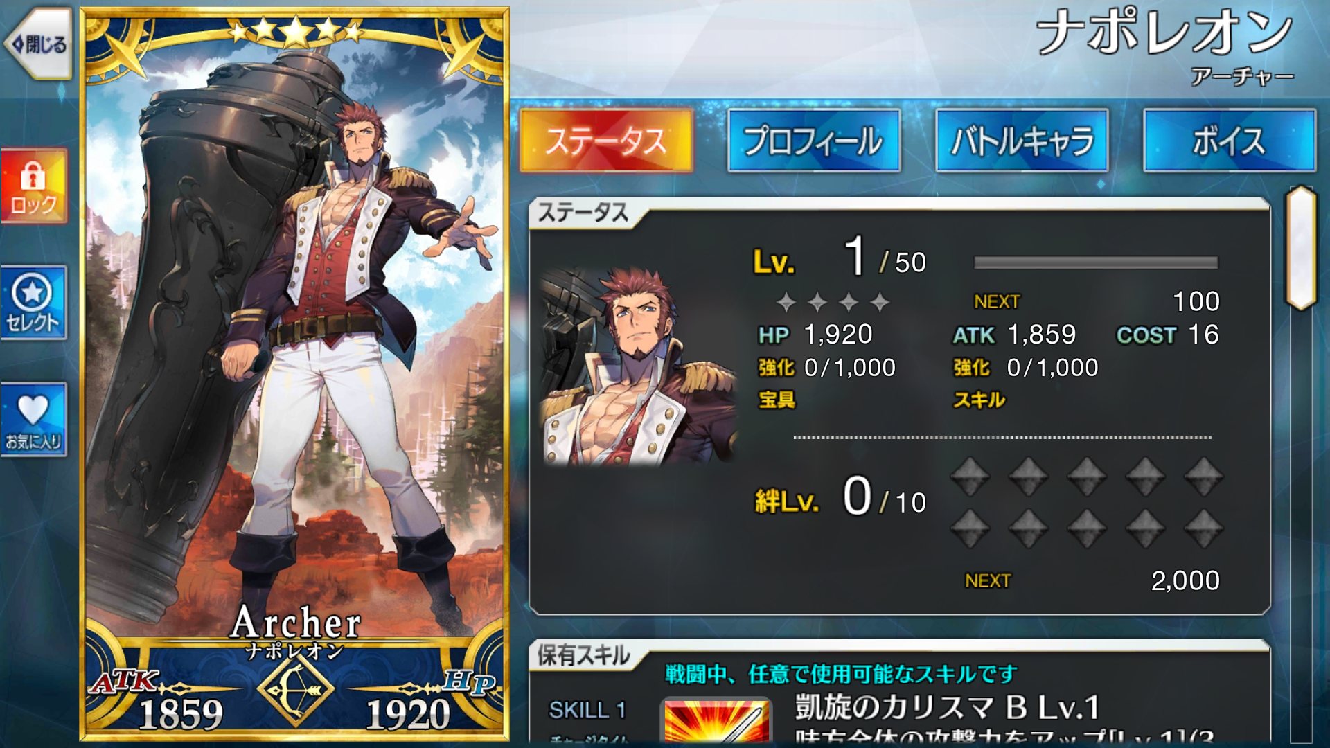1330x748 pixels.
Task: Click the scrollbar handle on the right
Action: 1301,248
